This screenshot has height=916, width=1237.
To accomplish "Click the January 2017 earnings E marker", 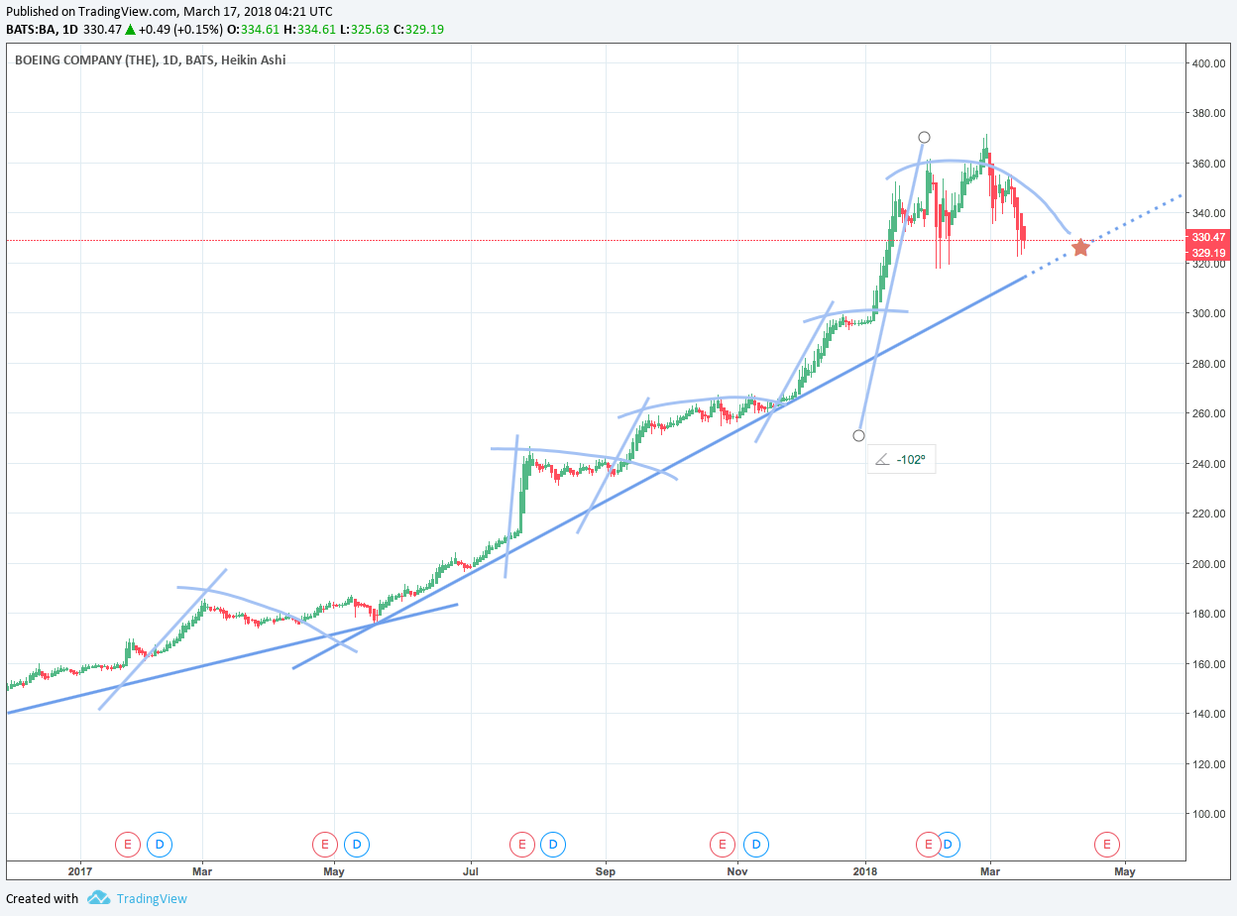I will coord(127,845).
